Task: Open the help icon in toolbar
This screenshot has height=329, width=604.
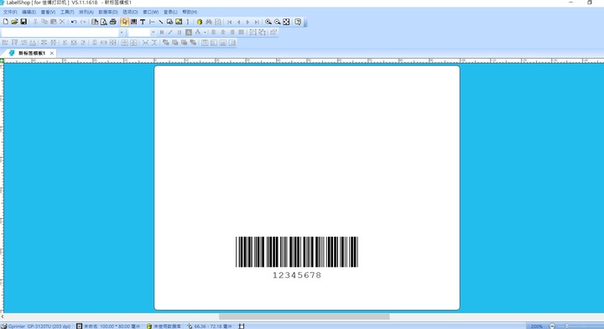Action: pos(298,22)
